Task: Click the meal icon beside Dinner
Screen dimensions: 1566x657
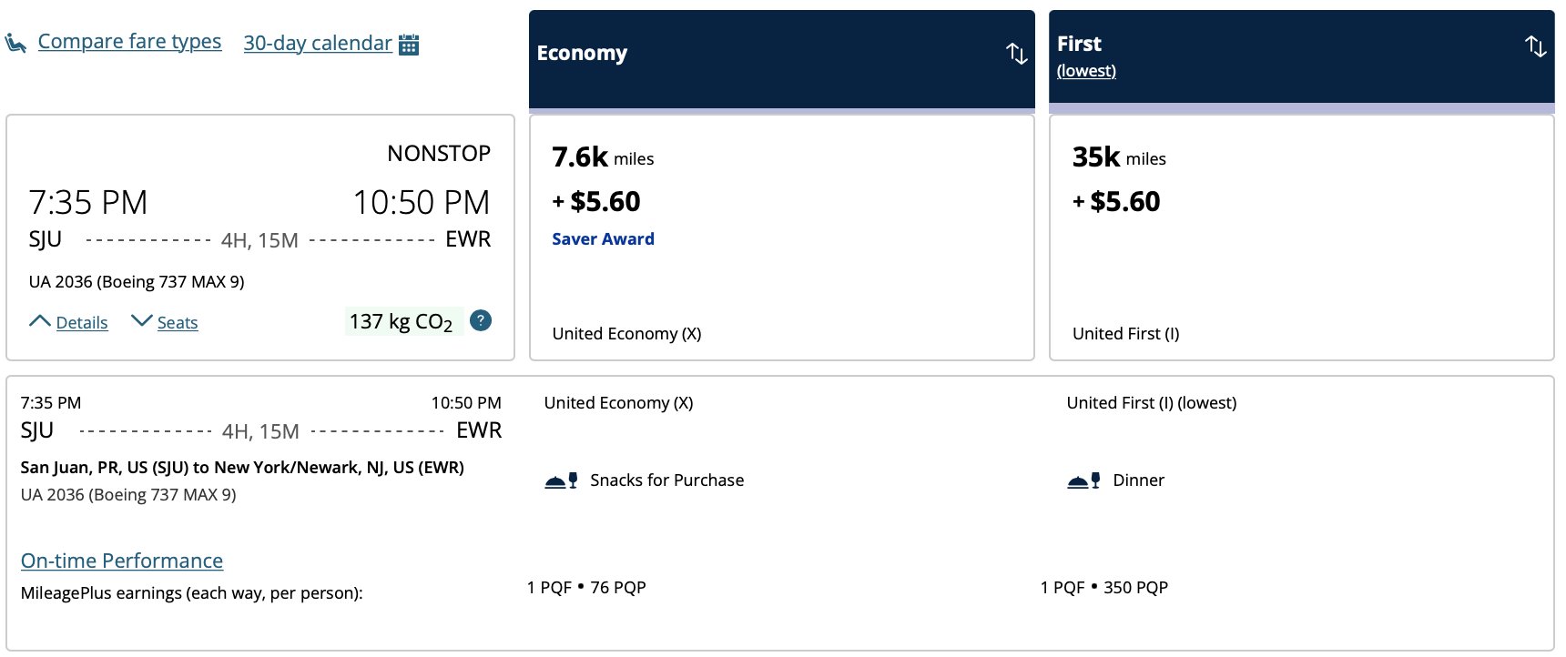Action: 1083,480
